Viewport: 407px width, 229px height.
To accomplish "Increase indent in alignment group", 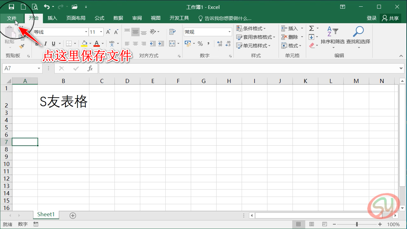I will point(161,44).
